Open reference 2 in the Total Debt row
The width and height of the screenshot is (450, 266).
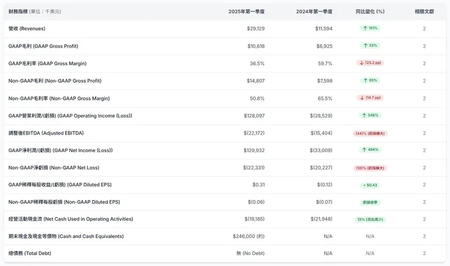click(x=424, y=253)
